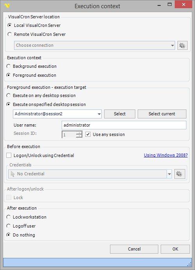Image resolution: width=195 pixels, height=270 pixels.
Task: Select Remote VisualCron Server option
Action: pos(36,34)
